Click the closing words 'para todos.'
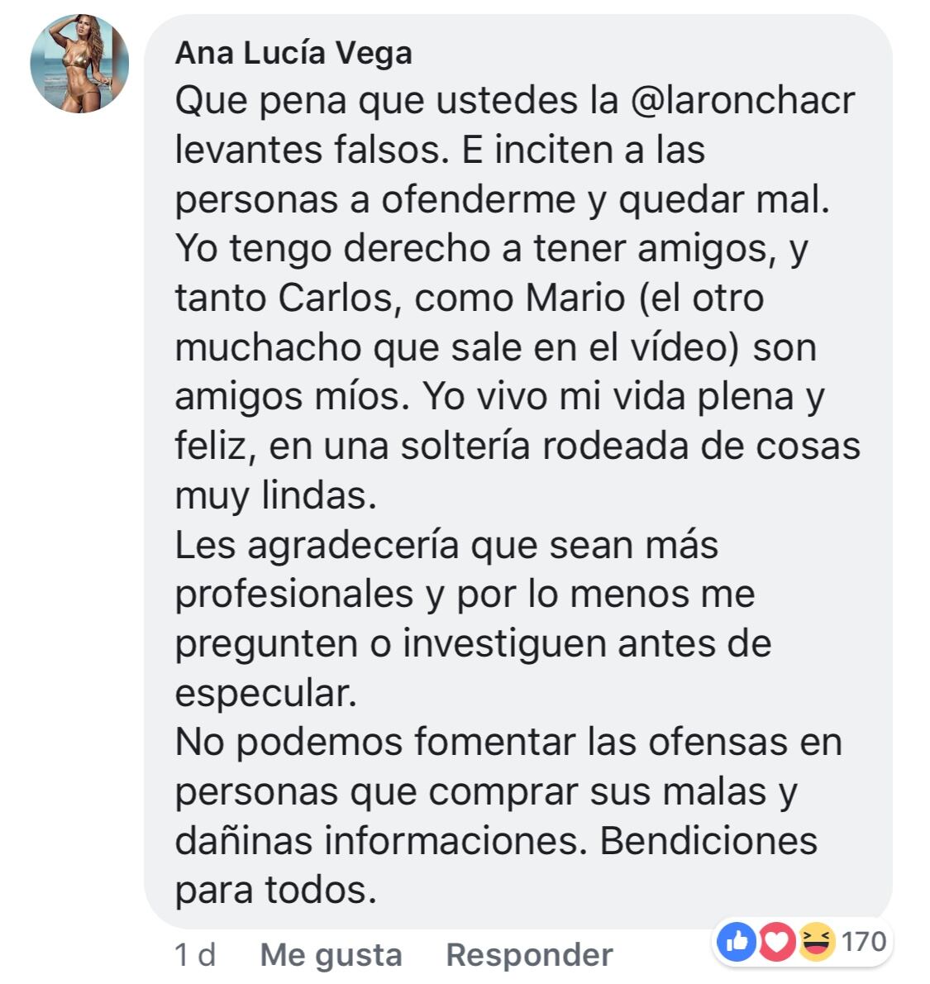930x984 pixels. pos(275,891)
